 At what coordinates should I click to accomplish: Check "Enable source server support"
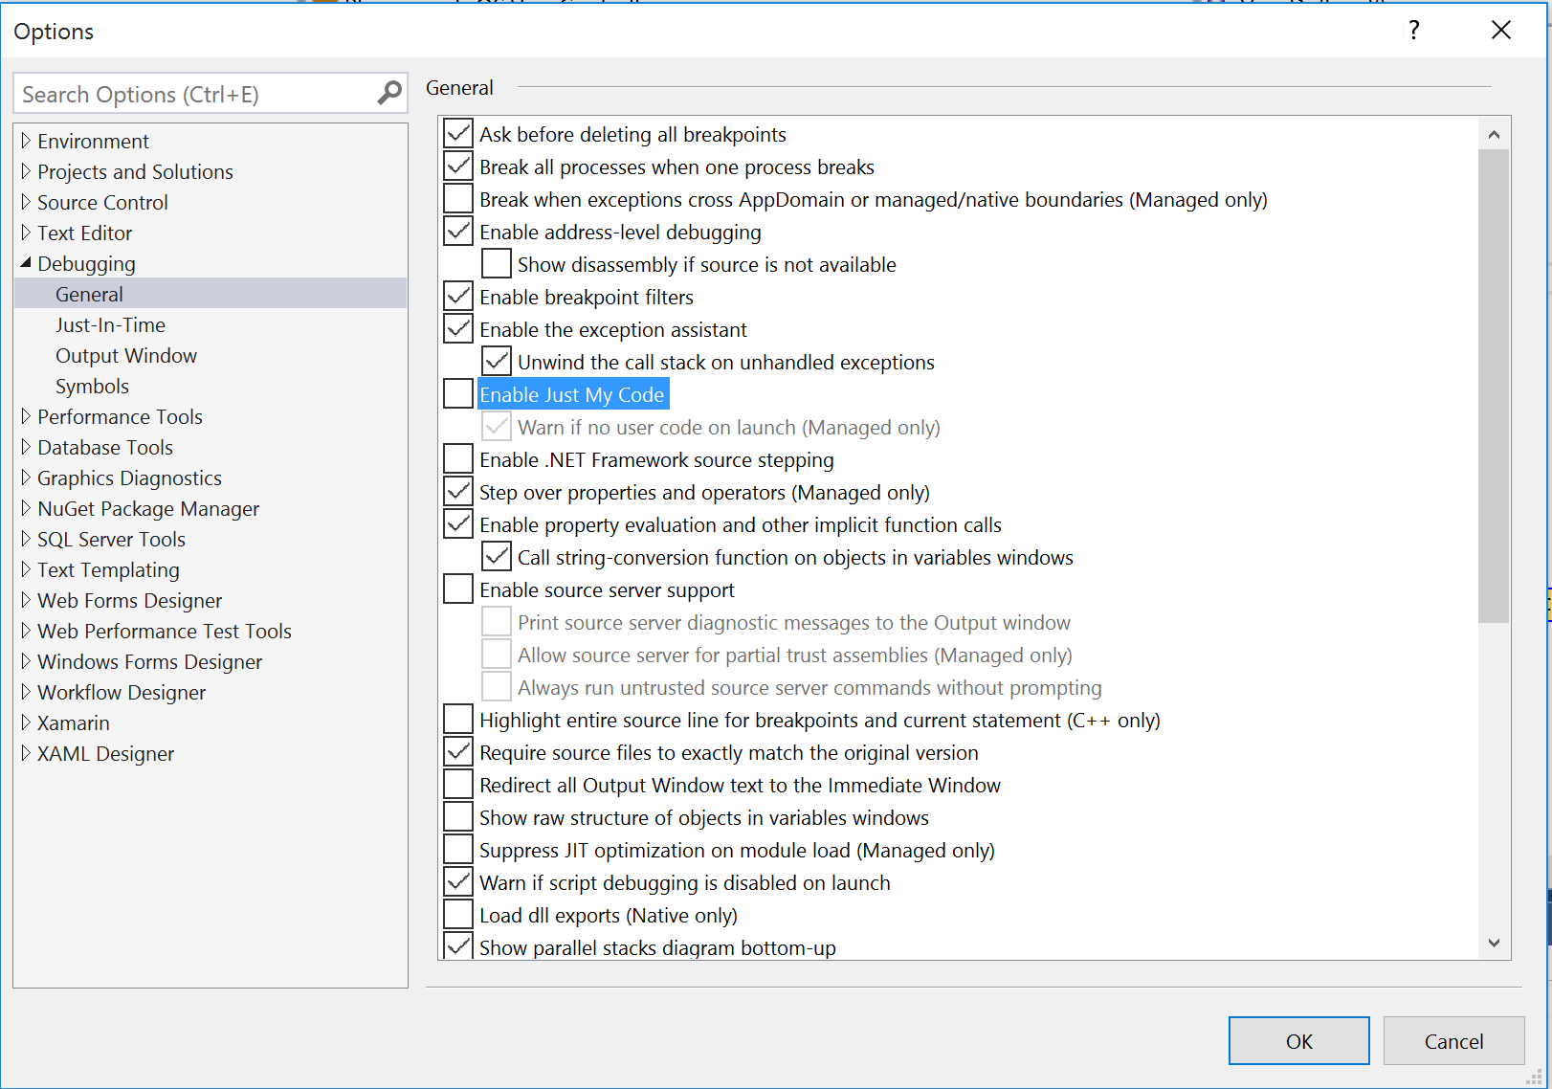pos(457,588)
